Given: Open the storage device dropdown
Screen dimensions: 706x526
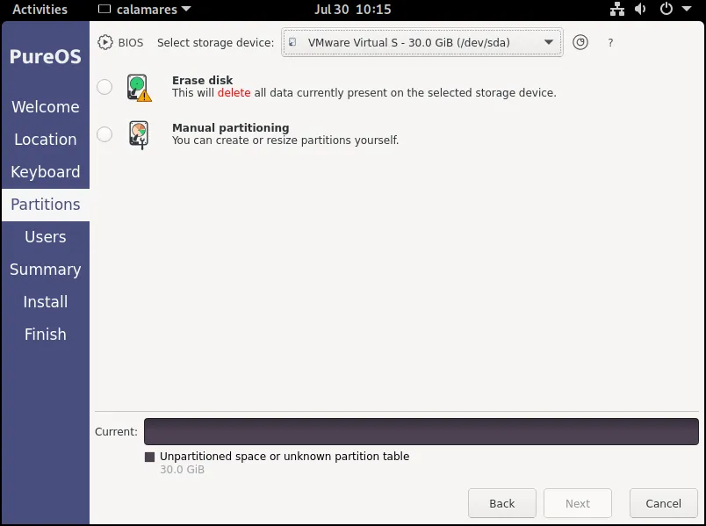Looking at the screenshot, I should click(422, 42).
